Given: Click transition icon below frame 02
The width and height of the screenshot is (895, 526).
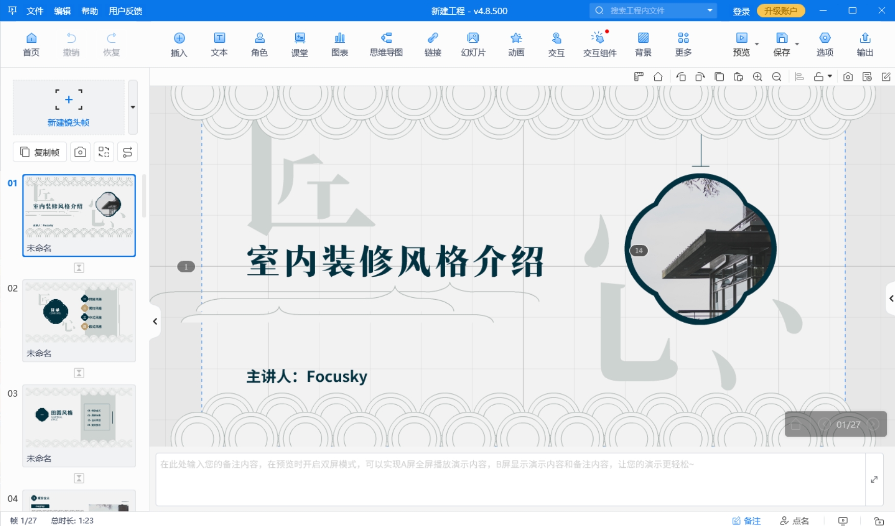Looking at the screenshot, I should tap(79, 373).
